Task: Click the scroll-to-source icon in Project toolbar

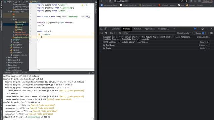Action: coord(16,2)
